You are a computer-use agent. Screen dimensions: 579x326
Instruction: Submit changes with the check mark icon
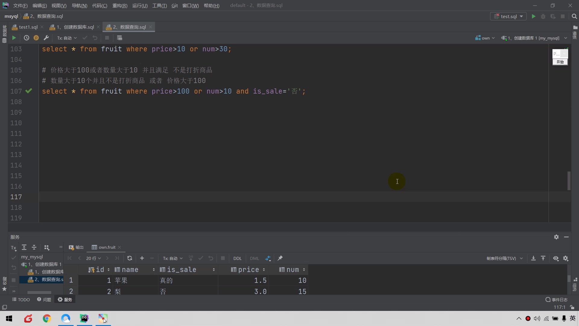[x=201, y=258]
